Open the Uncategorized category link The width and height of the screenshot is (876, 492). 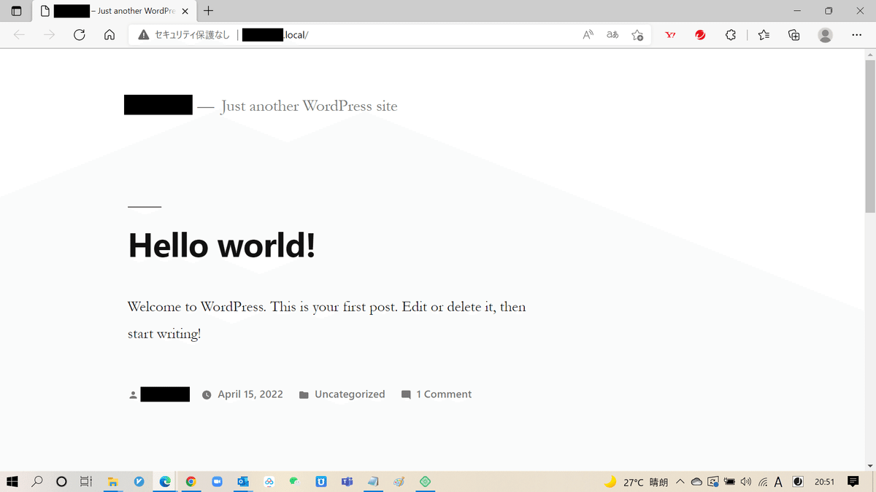[x=350, y=394]
